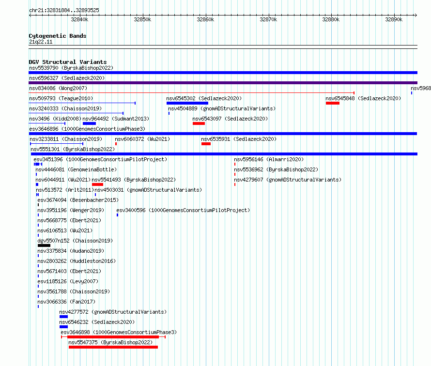The height and width of the screenshot is (366, 431).
Task: Open nsv3240333 (Chaisson2019) variant
Action: click(x=65, y=108)
